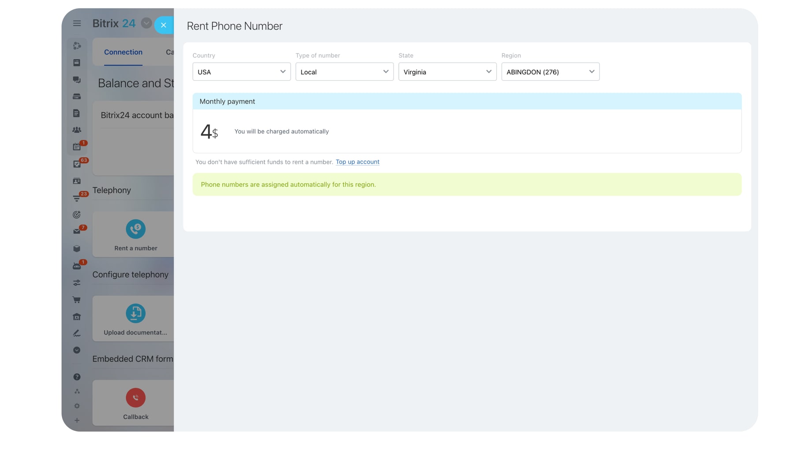
Task: Expand Region dropdown showing ABINGDON (276)
Action: (x=550, y=72)
